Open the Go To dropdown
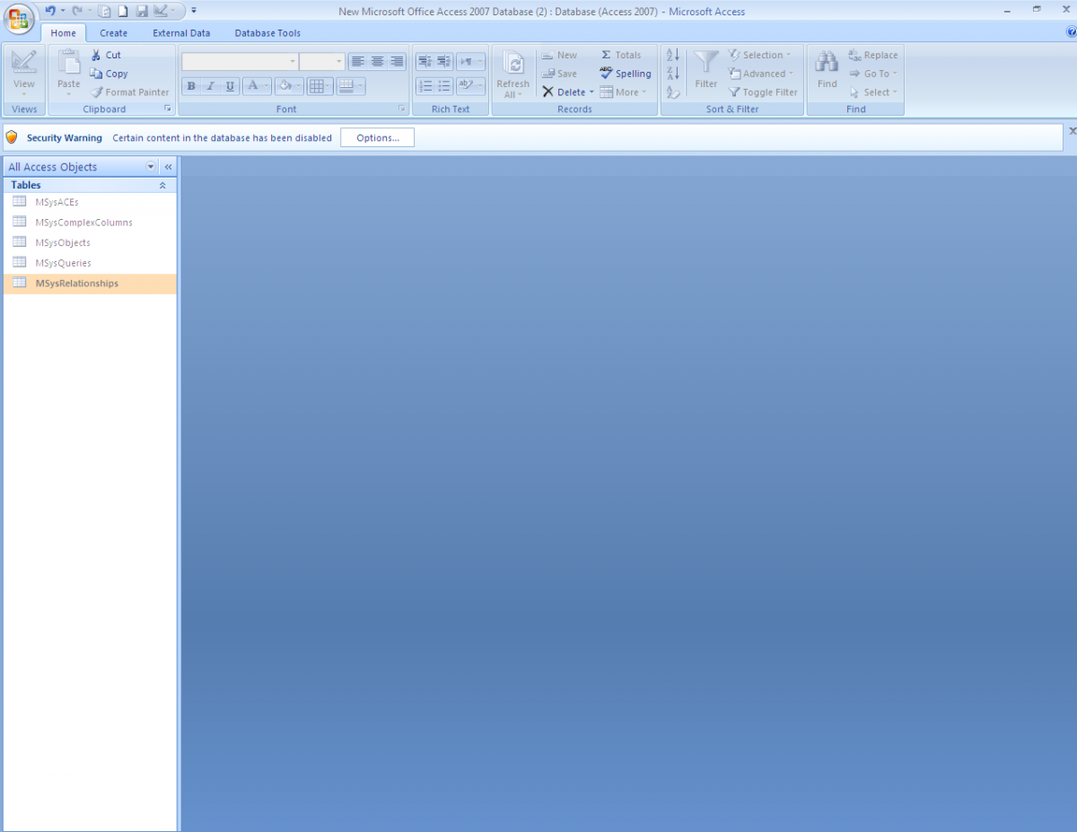The image size is (1077, 832). point(873,74)
